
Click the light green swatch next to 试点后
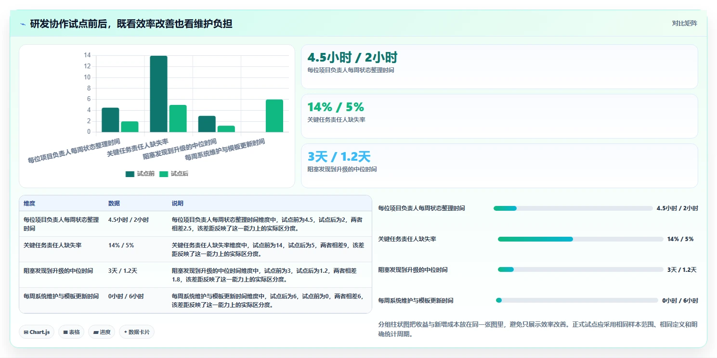tap(164, 174)
